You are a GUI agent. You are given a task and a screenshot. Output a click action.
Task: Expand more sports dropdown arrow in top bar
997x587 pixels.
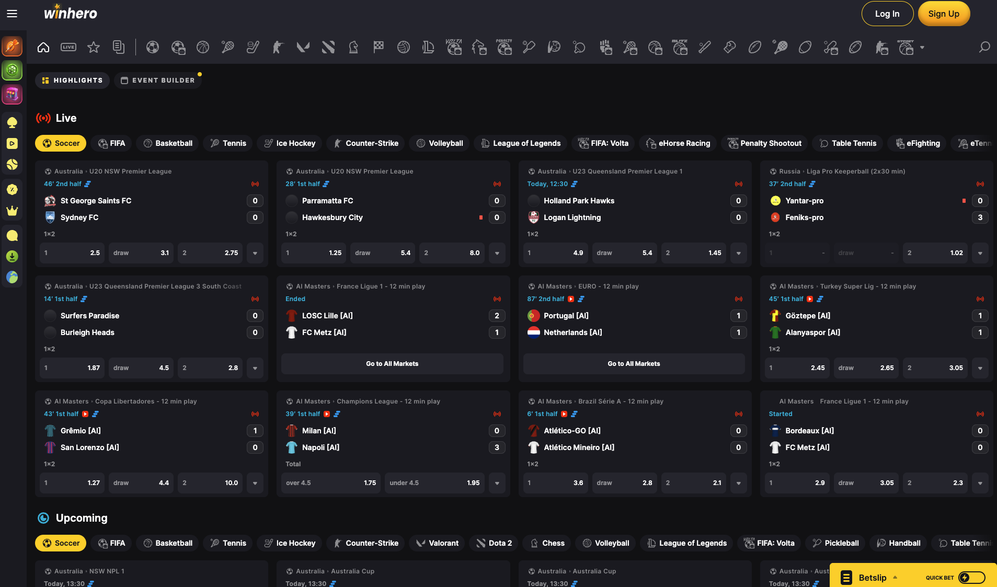[922, 48]
